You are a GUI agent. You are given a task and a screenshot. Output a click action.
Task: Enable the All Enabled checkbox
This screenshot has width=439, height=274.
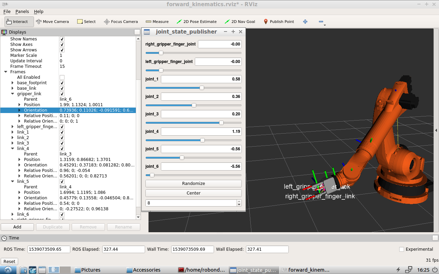(x=62, y=77)
